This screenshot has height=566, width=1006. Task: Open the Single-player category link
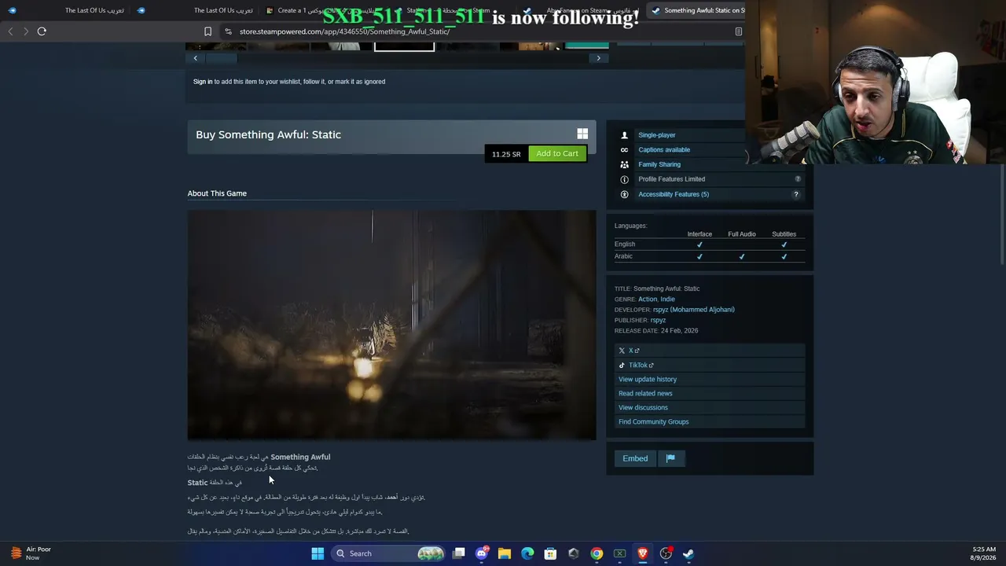click(656, 135)
